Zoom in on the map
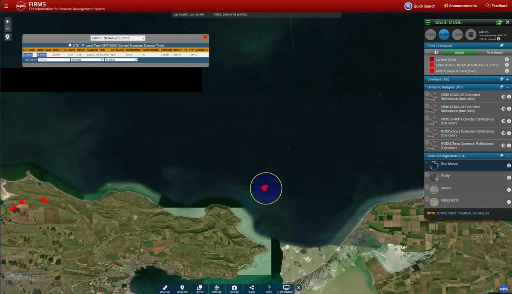This screenshot has width=512, height=294. click(x=7, y=21)
